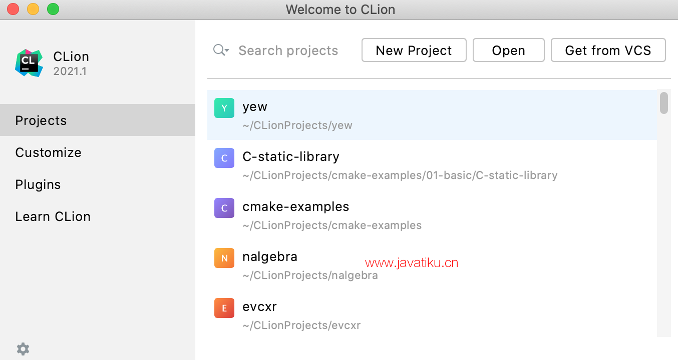678x360 pixels.
Task: Open the C-static-library project name
Action: coord(291,156)
